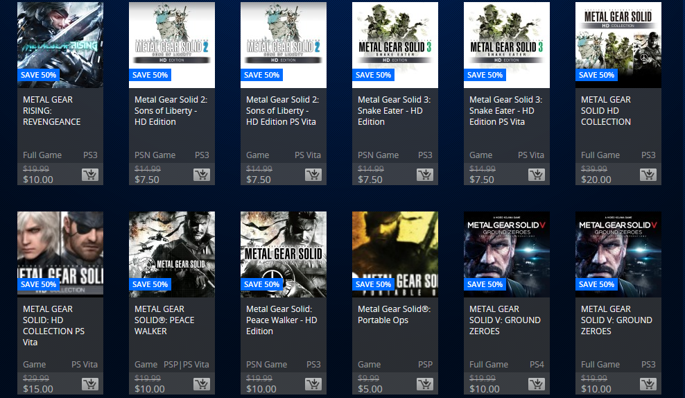Open MGS3 Snake Eater PS Vita cover image

pyautogui.click(x=507, y=44)
